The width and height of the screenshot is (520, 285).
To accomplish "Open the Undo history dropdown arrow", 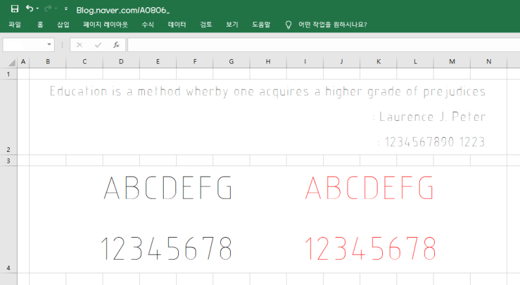I will click(38, 8).
